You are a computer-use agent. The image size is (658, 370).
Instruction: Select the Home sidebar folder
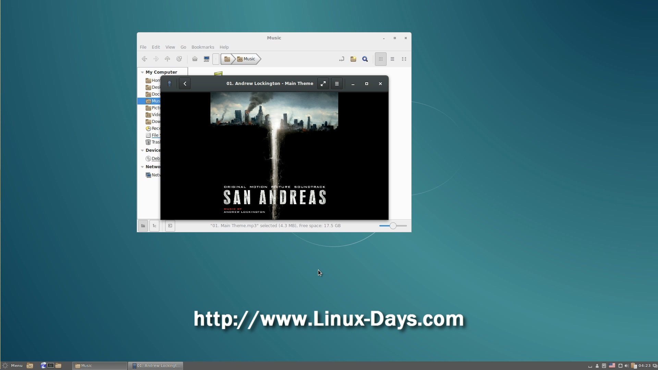(153, 81)
